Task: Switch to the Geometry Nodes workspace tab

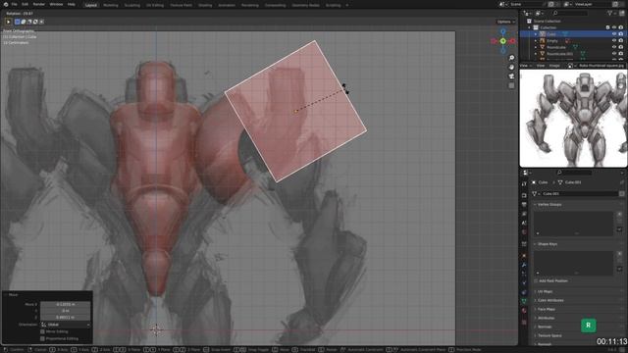Action: pyautogui.click(x=305, y=5)
